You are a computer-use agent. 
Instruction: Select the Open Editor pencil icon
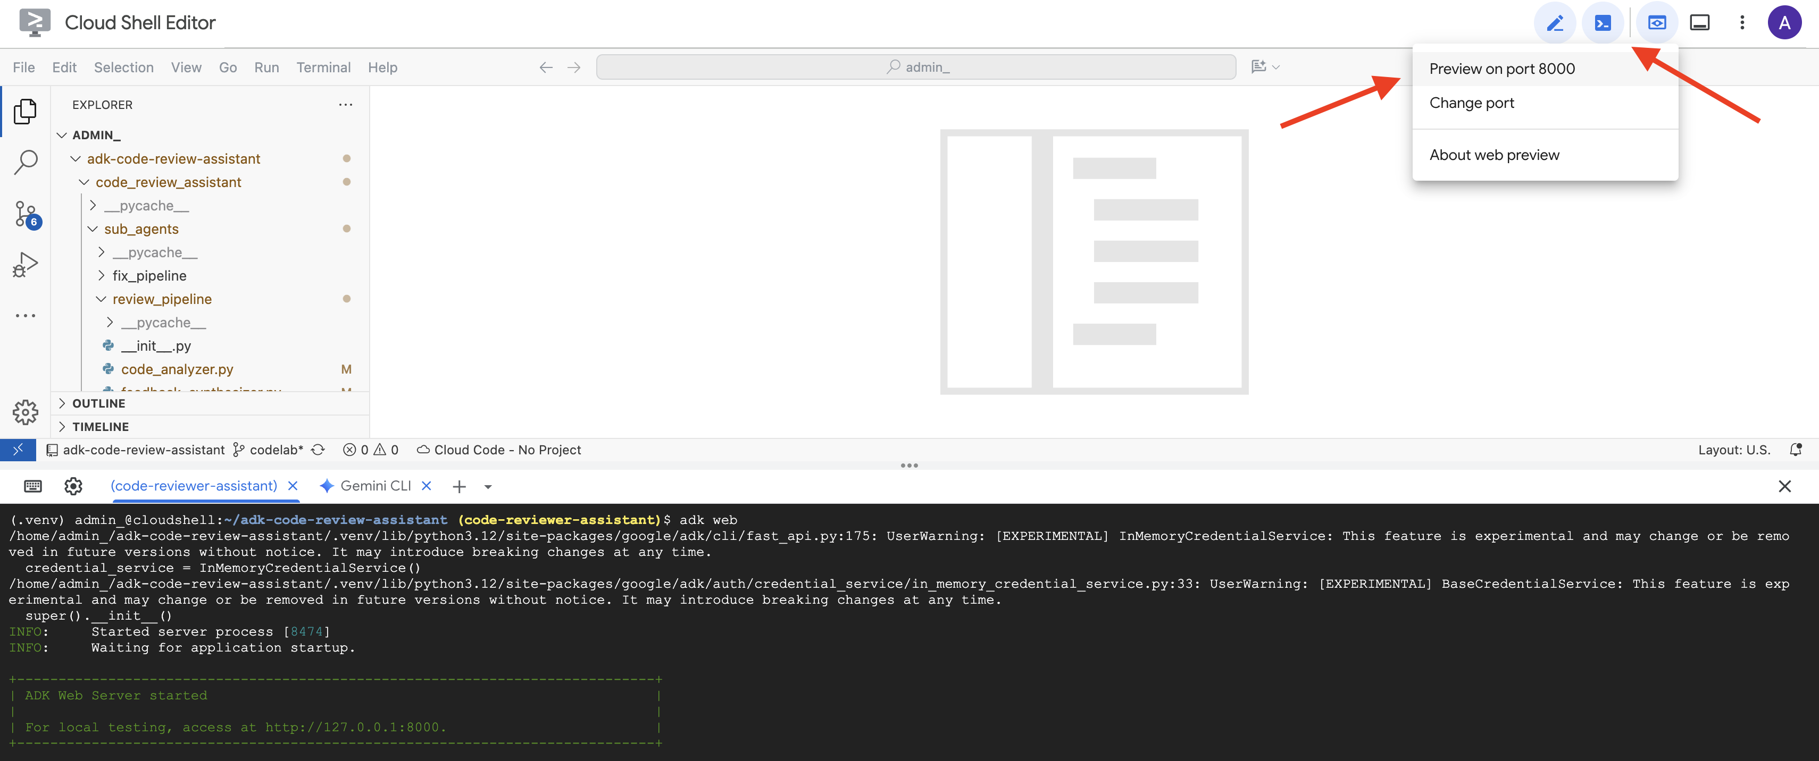pyautogui.click(x=1556, y=22)
